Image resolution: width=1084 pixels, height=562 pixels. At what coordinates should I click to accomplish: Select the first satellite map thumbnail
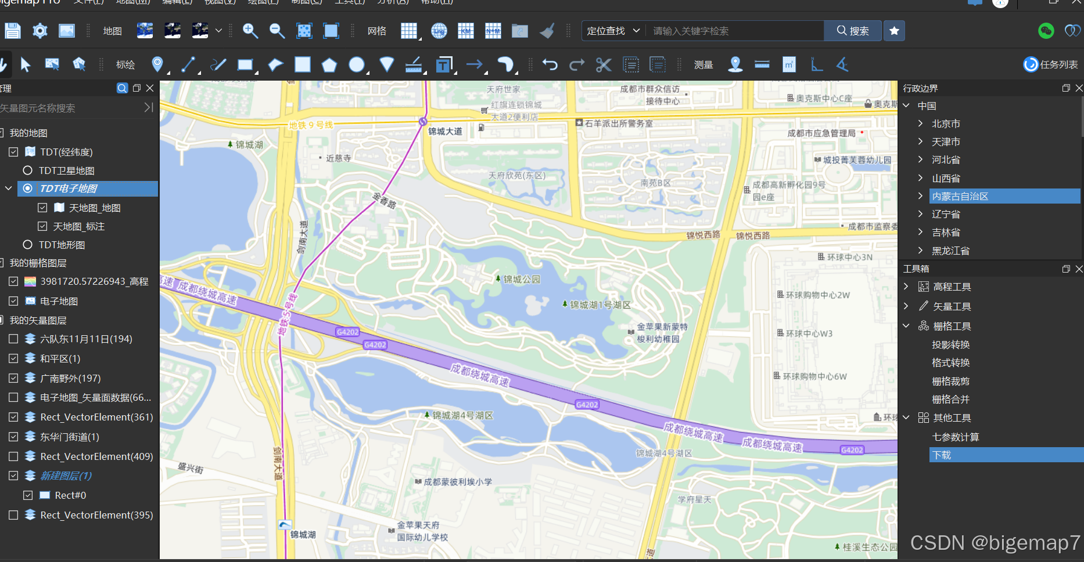(x=145, y=31)
